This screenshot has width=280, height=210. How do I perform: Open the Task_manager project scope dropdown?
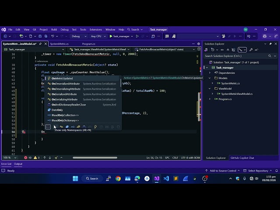tap(34, 49)
